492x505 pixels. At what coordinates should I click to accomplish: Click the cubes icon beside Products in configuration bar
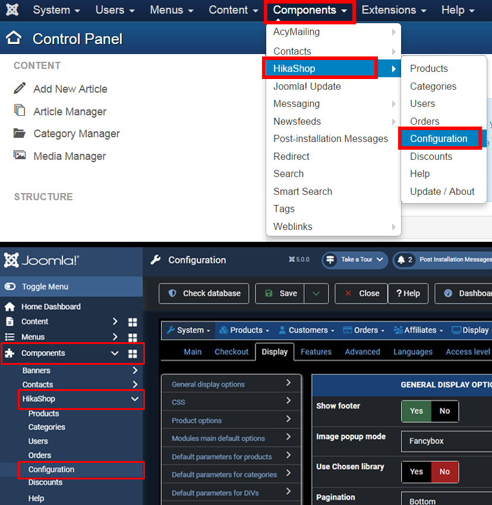click(223, 330)
